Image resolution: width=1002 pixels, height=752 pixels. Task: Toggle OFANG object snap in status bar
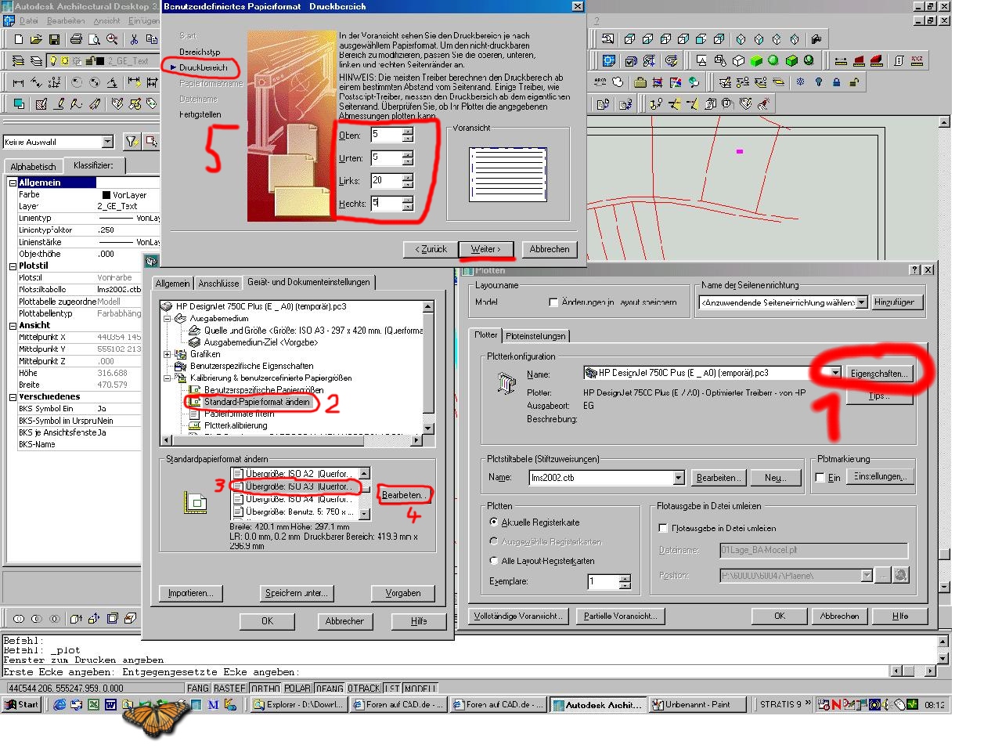(x=330, y=689)
